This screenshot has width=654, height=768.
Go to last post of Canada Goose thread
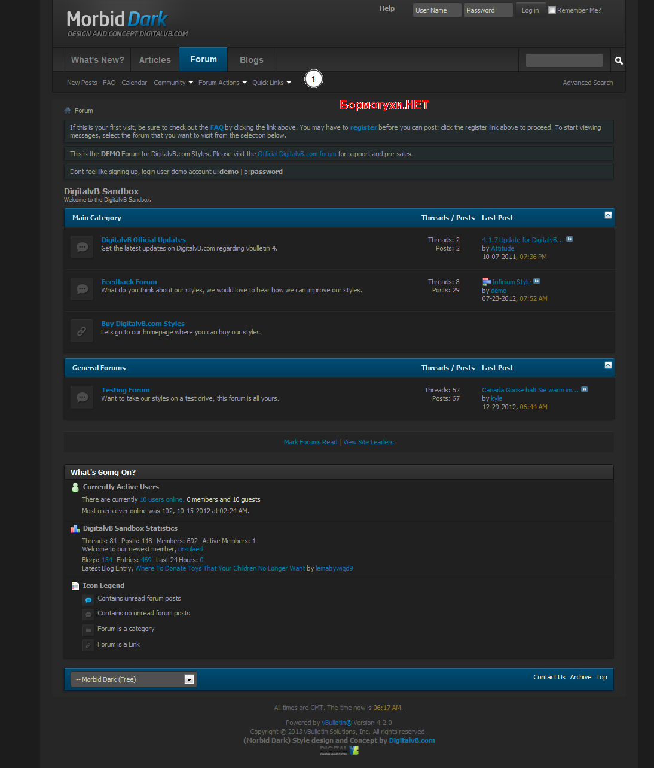585,389
